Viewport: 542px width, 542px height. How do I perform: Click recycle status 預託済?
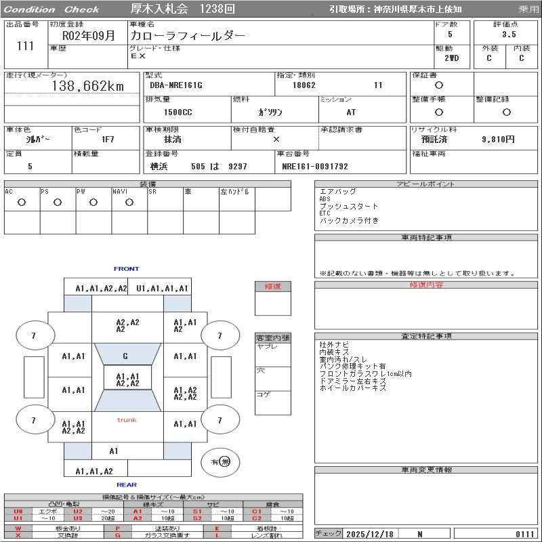point(434,139)
